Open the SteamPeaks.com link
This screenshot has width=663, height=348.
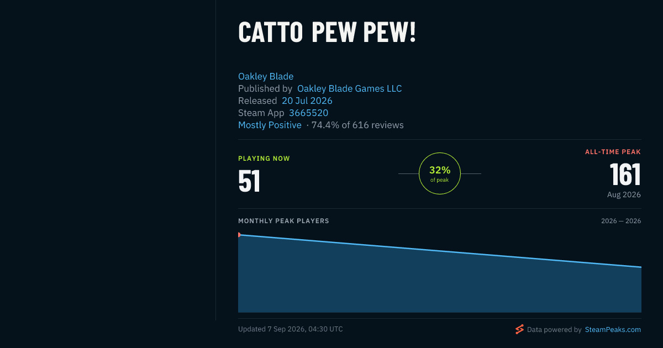tap(613, 329)
